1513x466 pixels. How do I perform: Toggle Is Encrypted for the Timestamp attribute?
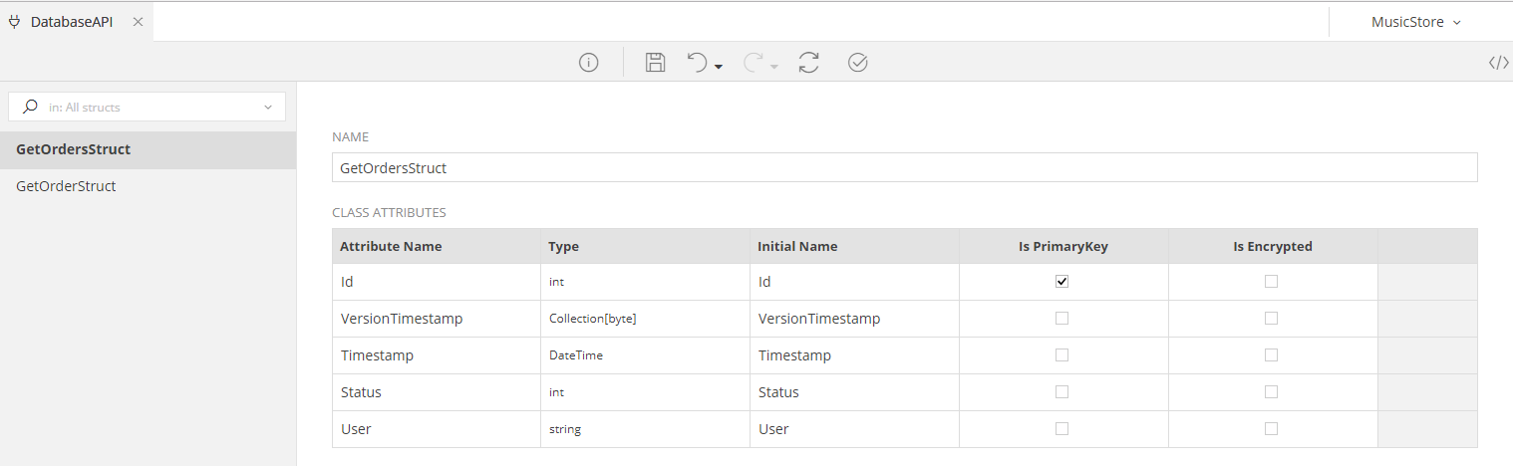[x=1272, y=355]
